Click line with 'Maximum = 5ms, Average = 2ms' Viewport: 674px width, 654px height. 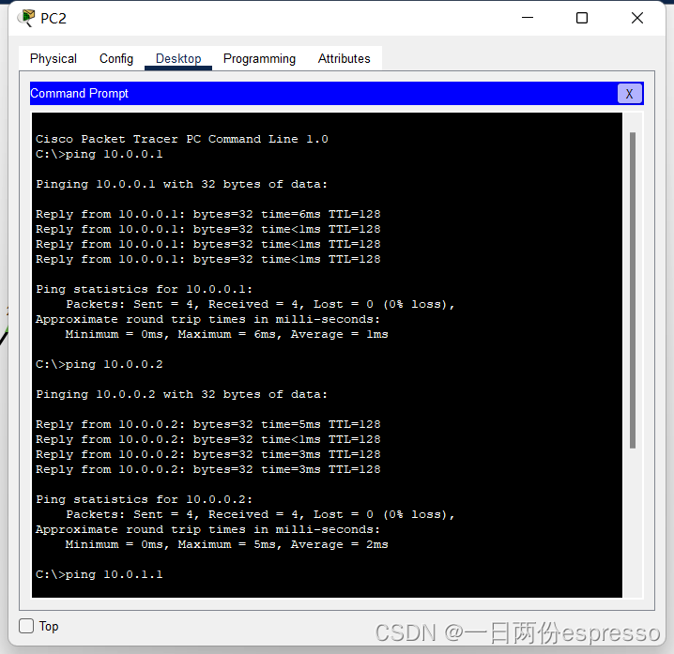226,544
